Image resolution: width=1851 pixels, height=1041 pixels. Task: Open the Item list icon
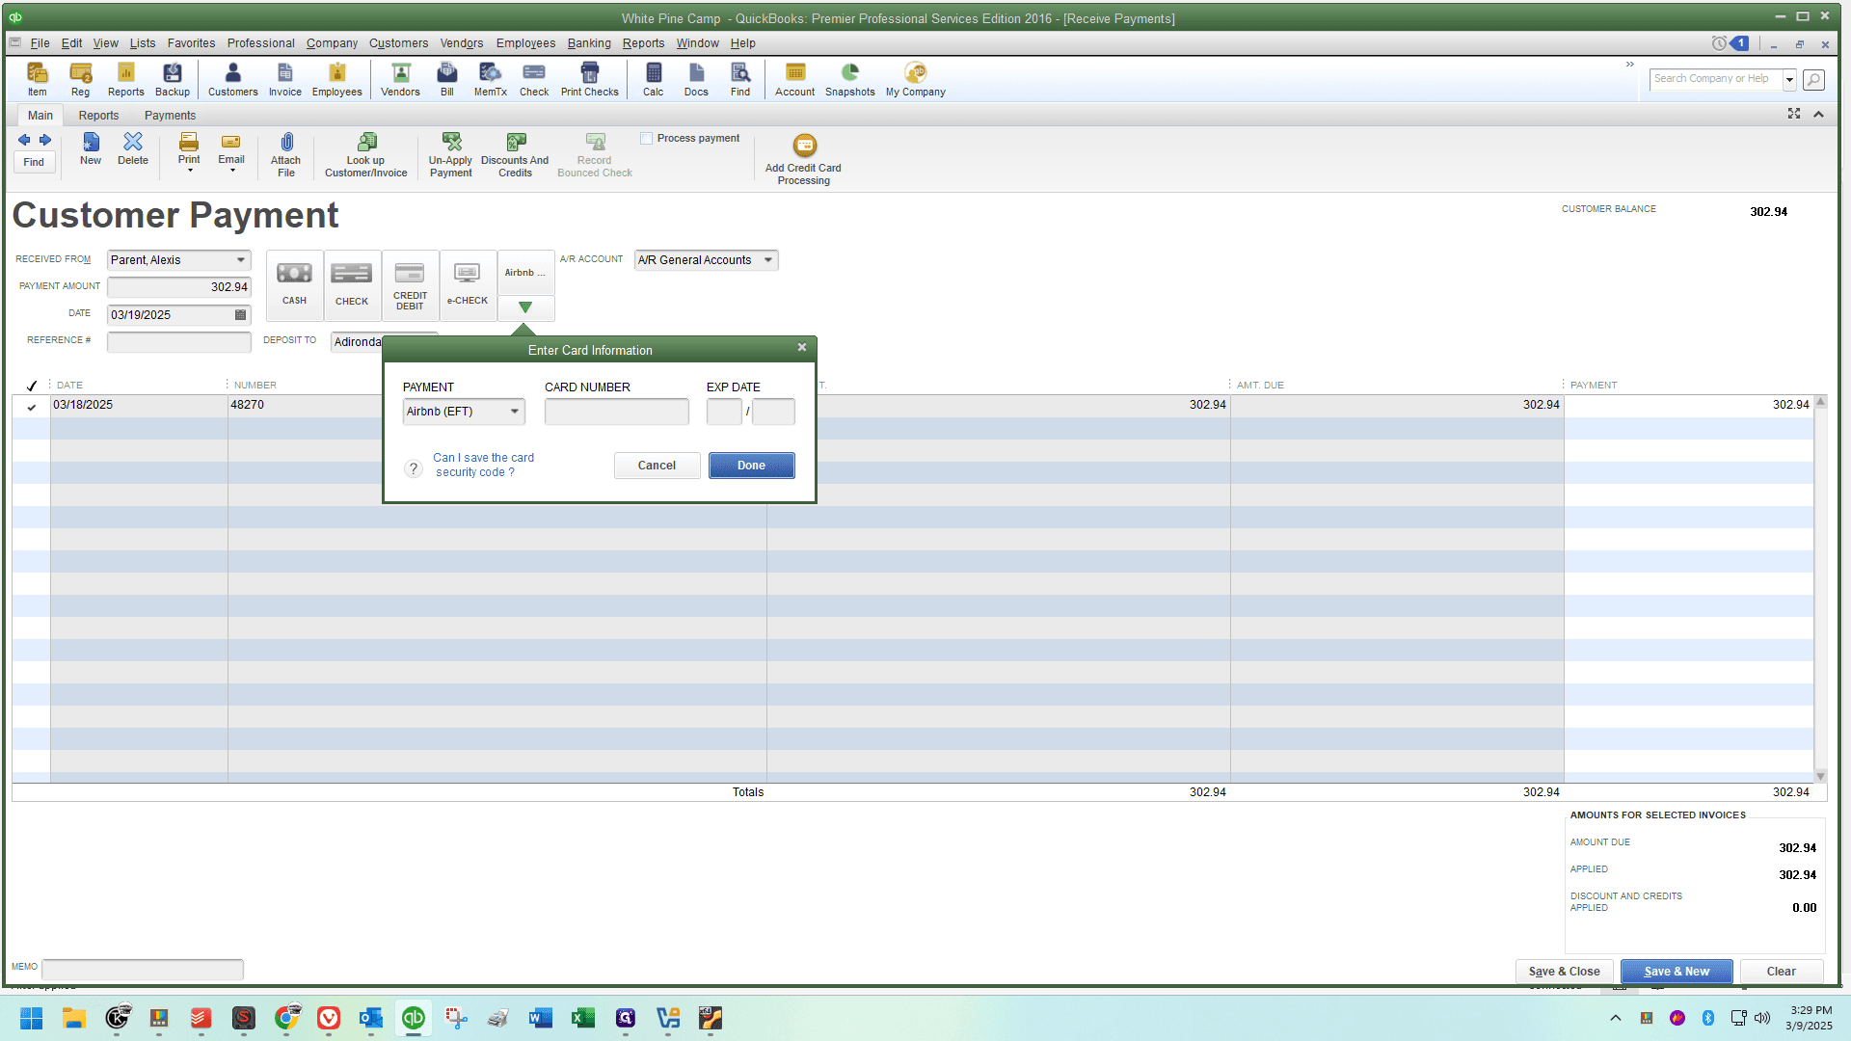(x=37, y=79)
